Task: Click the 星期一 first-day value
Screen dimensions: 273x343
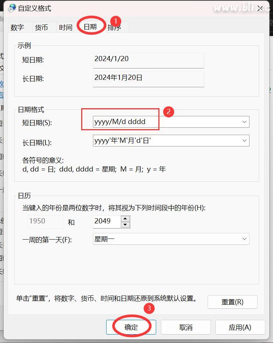Action: tap(104, 239)
